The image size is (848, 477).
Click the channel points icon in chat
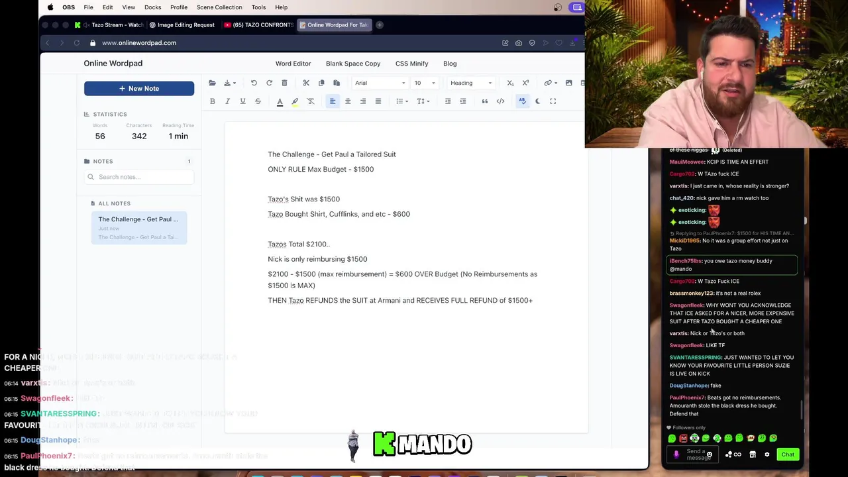733,454
